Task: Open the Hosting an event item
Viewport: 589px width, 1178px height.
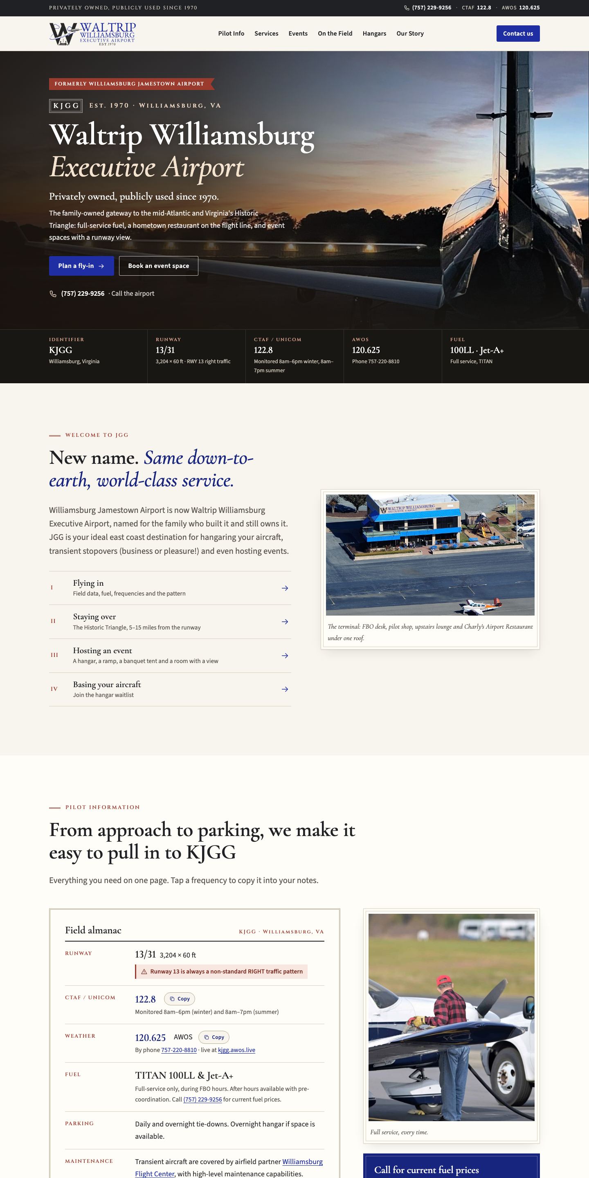Action: click(x=170, y=656)
